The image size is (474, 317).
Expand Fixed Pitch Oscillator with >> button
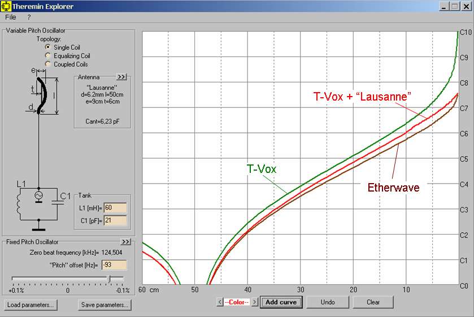(x=126, y=242)
